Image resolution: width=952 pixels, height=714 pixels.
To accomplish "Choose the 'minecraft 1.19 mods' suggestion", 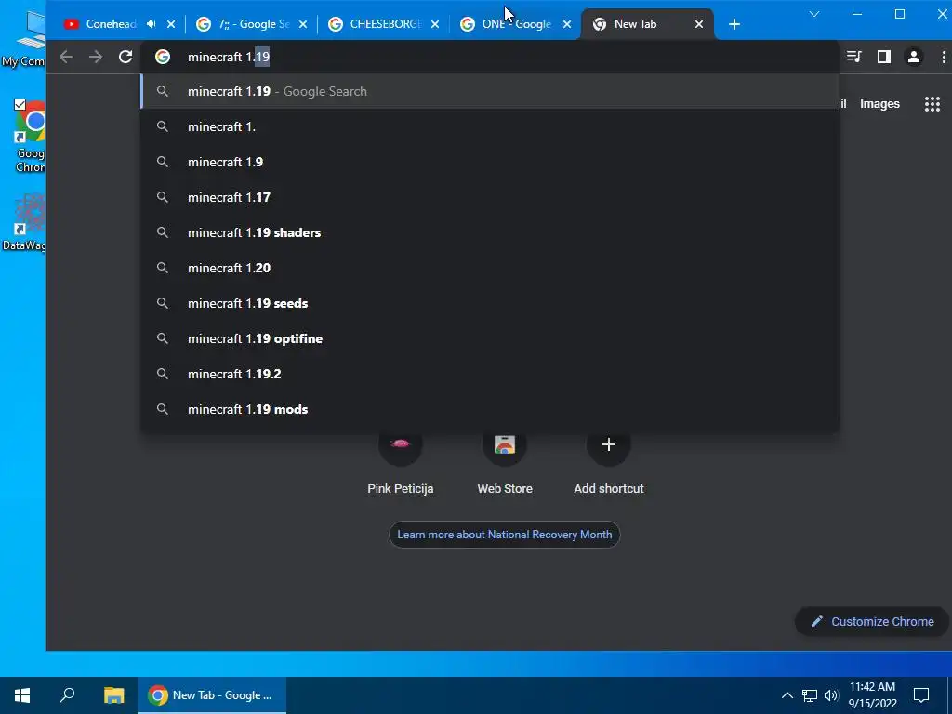I will 489,409.
